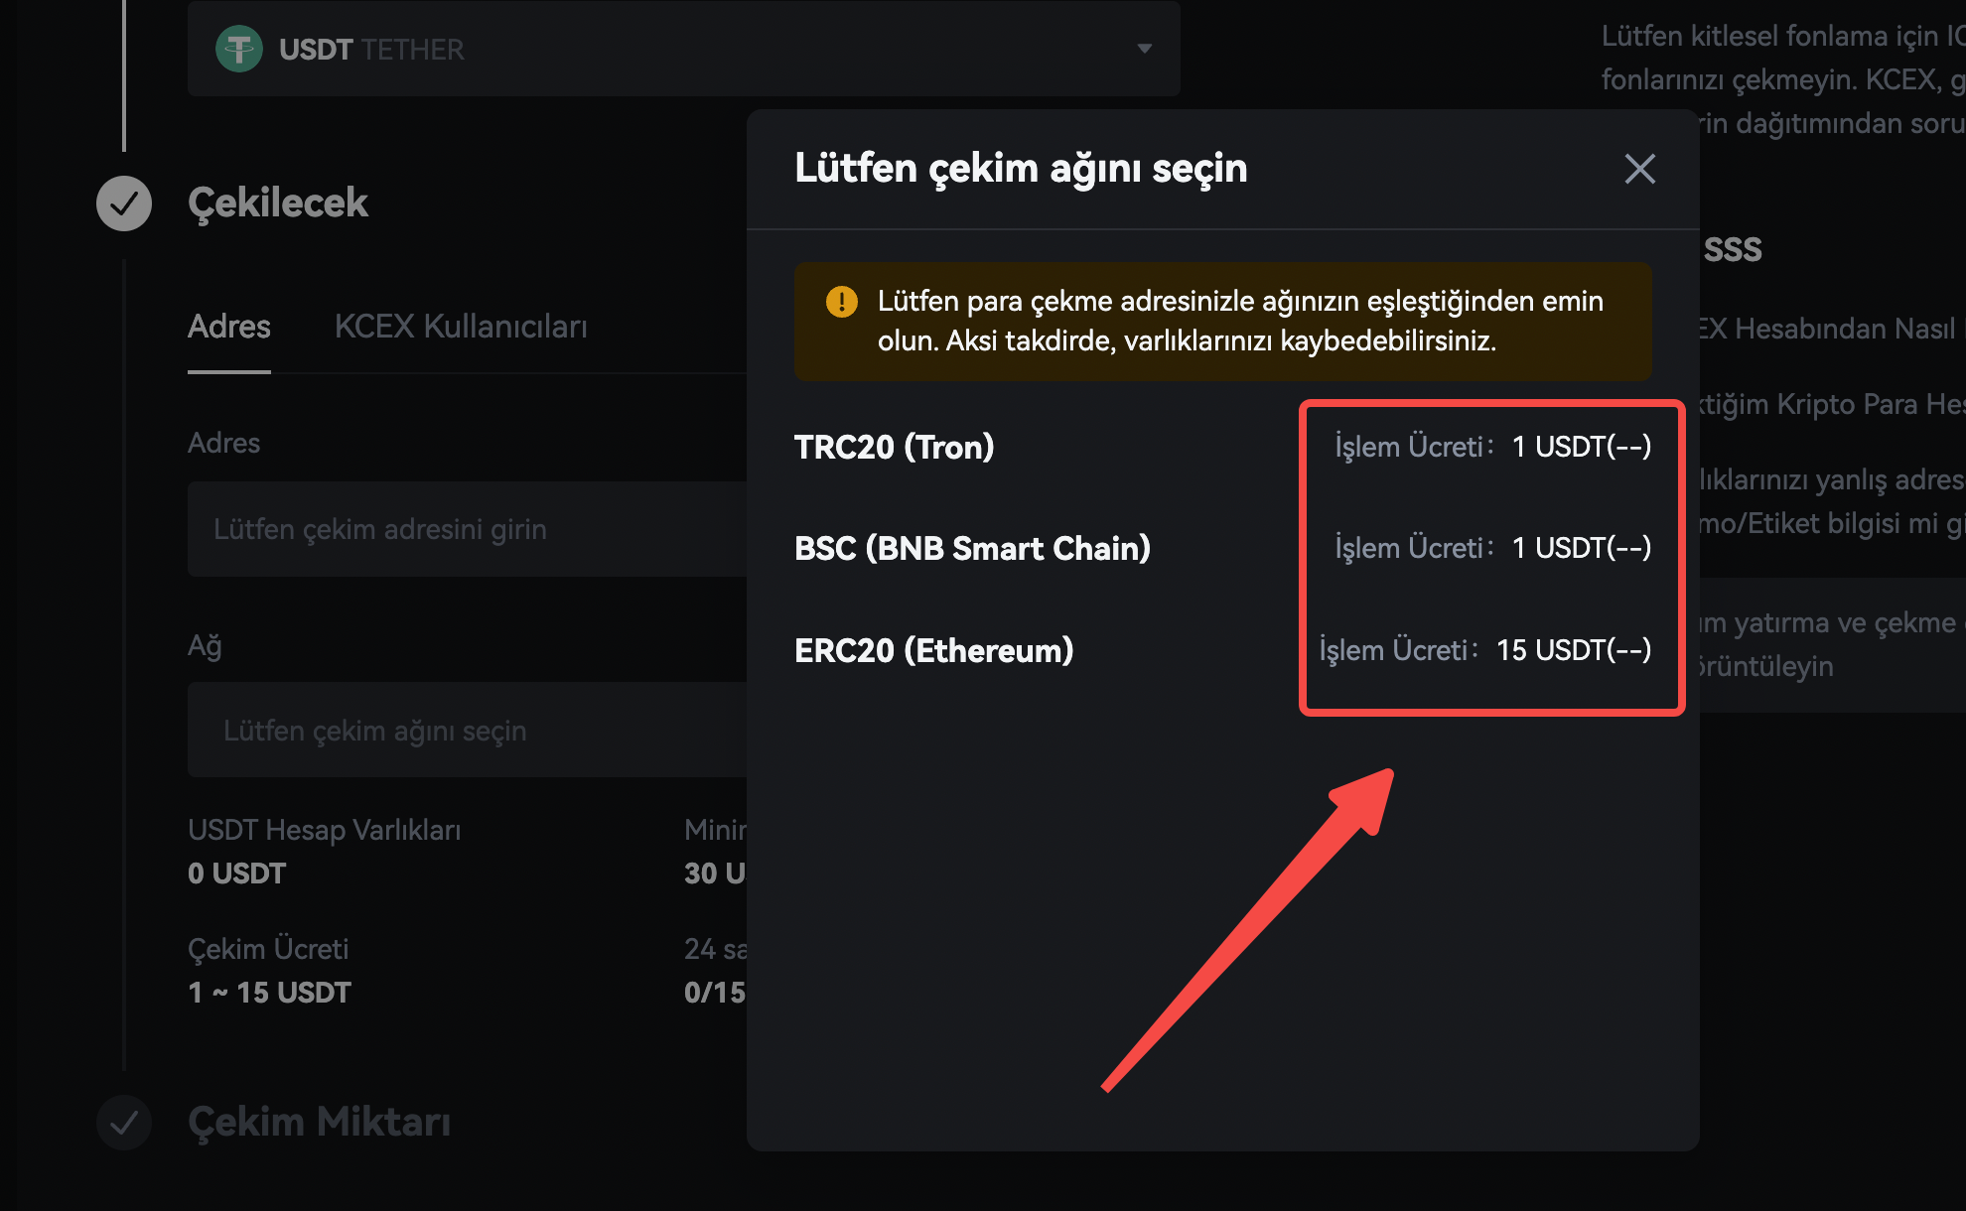Switch to the Adres tab

tap(229, 327)
